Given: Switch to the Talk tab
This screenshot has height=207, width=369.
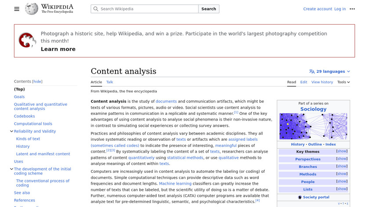Looking at the screenshot, I should (109, 82).
